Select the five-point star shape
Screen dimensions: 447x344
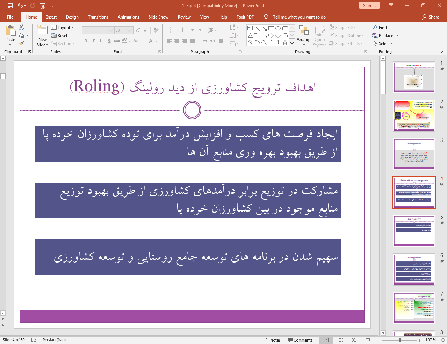(285, 42)
